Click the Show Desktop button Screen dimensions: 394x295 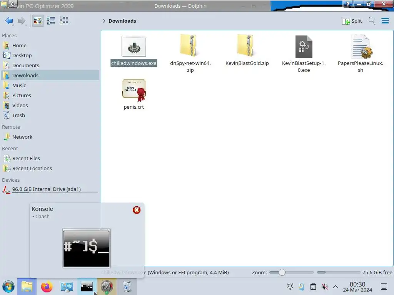(x=384, y=287)
